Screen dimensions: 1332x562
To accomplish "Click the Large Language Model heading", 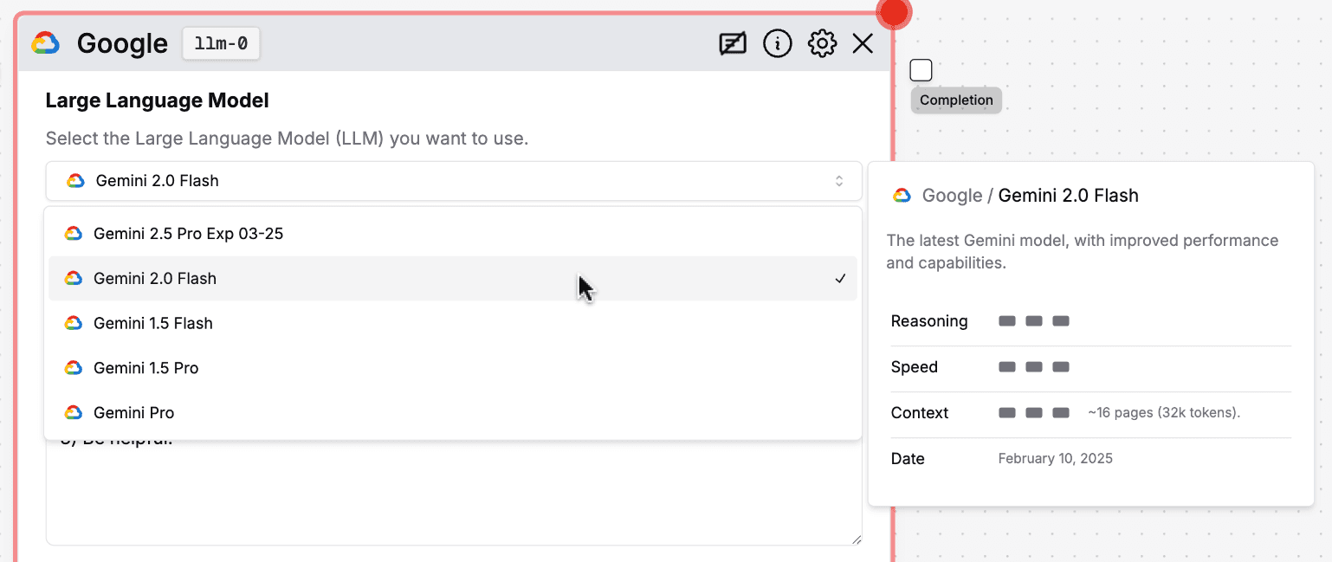I will pos(158,100).
